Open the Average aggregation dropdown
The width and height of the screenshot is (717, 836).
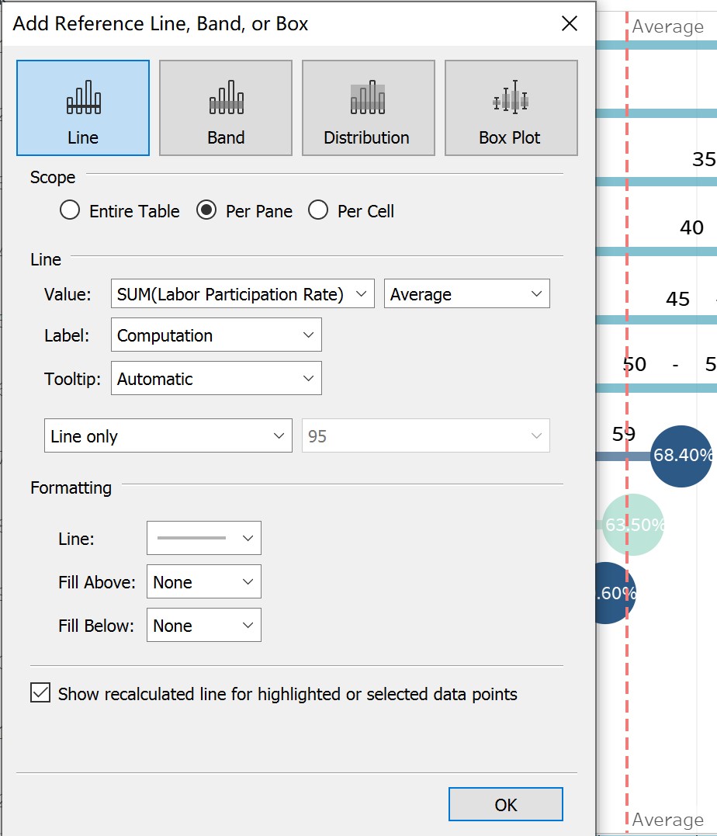coord(466,295)
